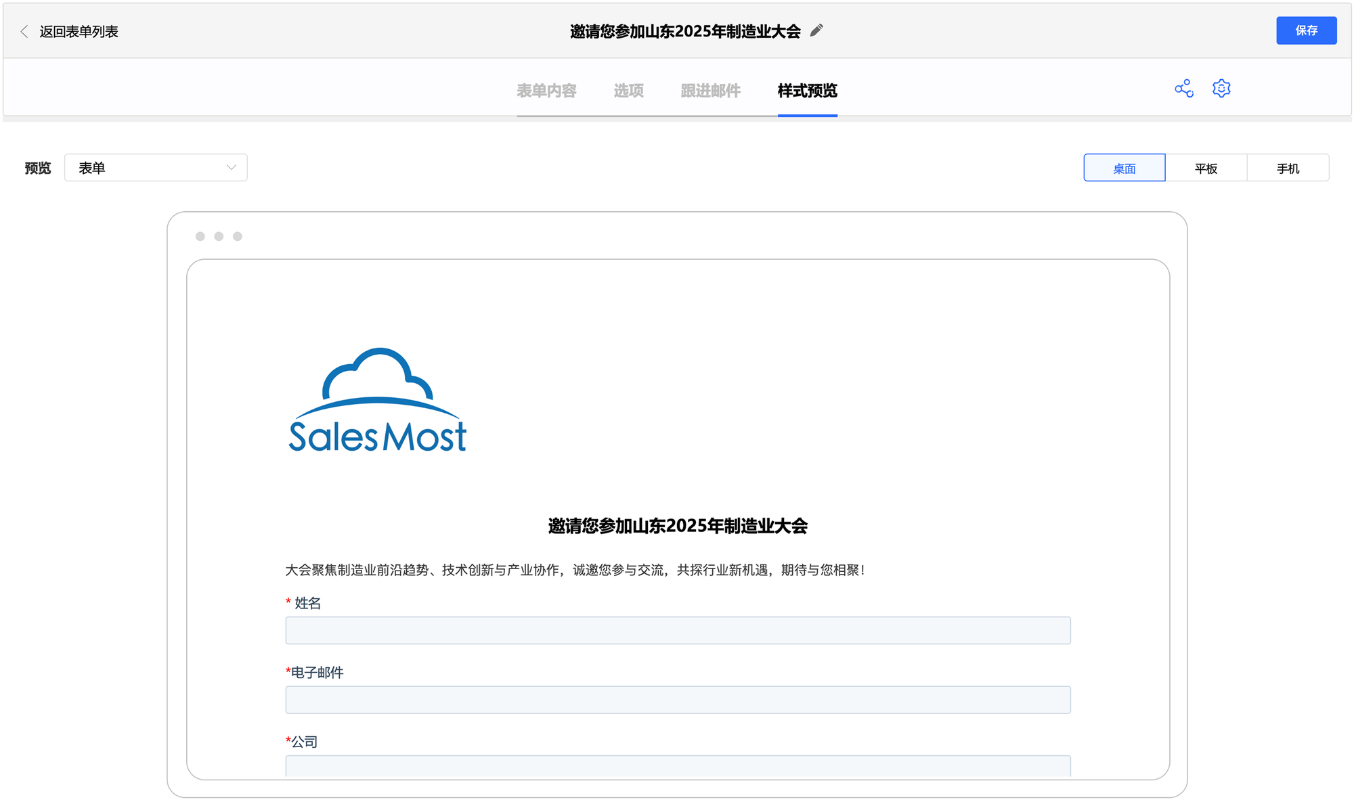
Task: Go to the 表单内容 tab
Action: click(546, 91)
